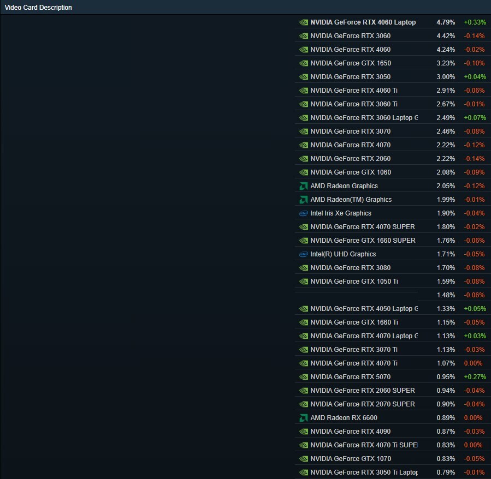Select the "NVIDIA GeForce RTX 3060" name at 4.42%

[x=351, y=36]
